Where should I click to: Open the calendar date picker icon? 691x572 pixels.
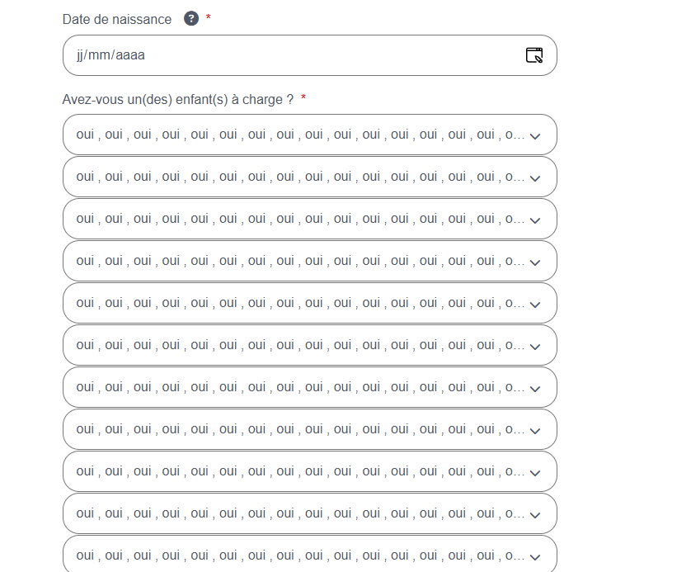tap(534, 55)
